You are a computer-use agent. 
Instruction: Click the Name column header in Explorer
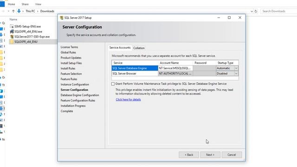tap(13, 19)
